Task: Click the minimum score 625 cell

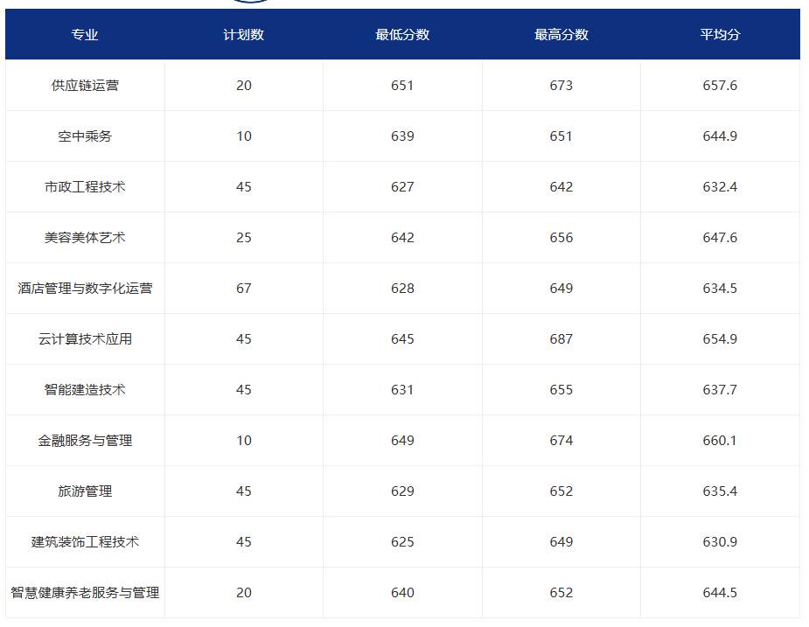Action: 401,541
